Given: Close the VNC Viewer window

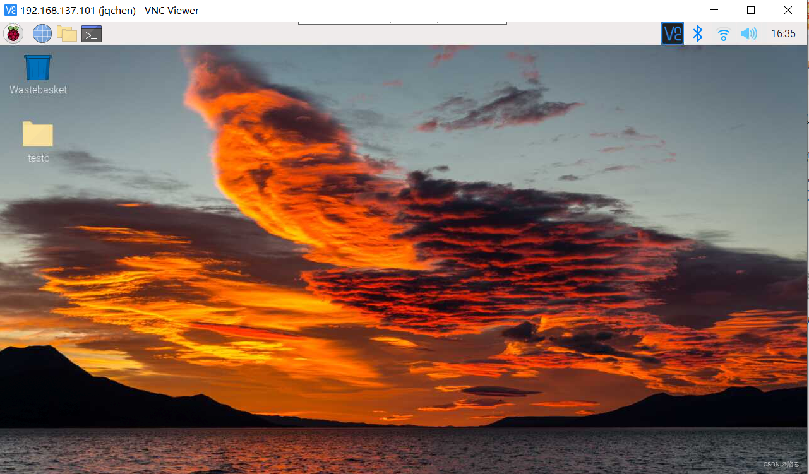Looking at the screenshot, I should [x=788, y=10].
